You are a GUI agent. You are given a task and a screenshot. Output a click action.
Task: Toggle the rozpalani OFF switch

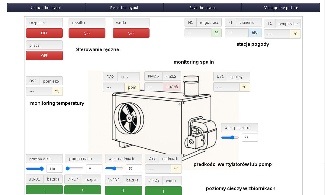click(44, 33)
